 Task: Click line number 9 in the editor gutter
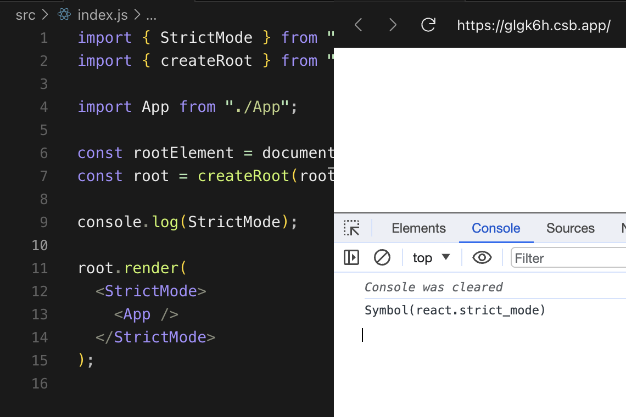(x=44, y=222)
